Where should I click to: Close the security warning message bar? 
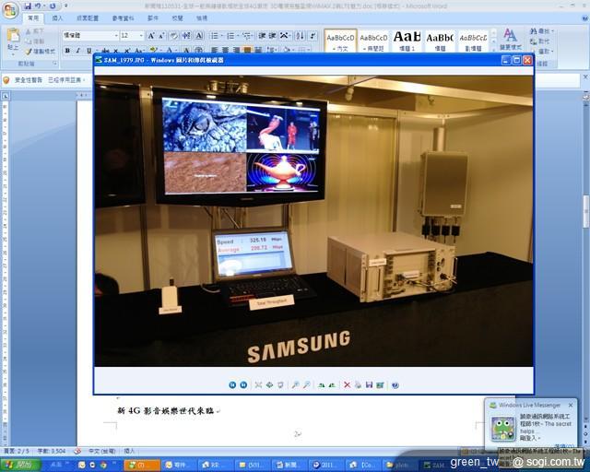click(585, 77)
